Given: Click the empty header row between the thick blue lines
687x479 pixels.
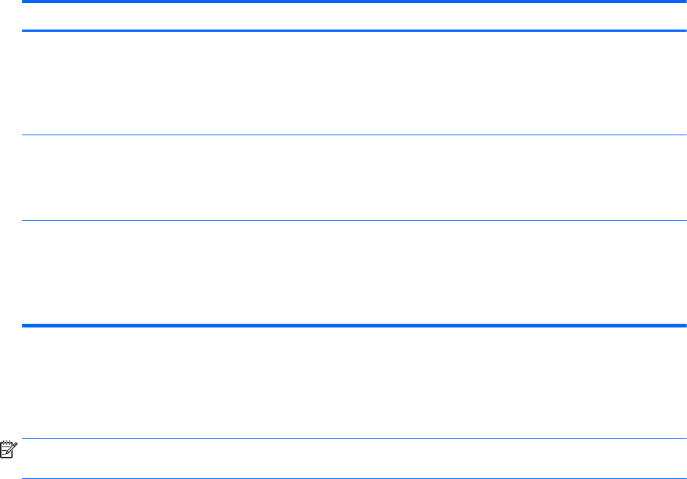Looking at the screenshot, I should click(x=354, y=16).
